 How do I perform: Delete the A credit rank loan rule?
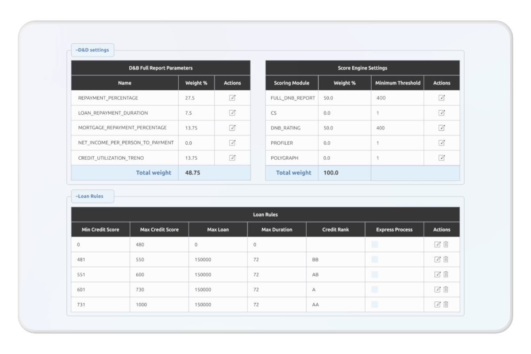coord(446,289)
